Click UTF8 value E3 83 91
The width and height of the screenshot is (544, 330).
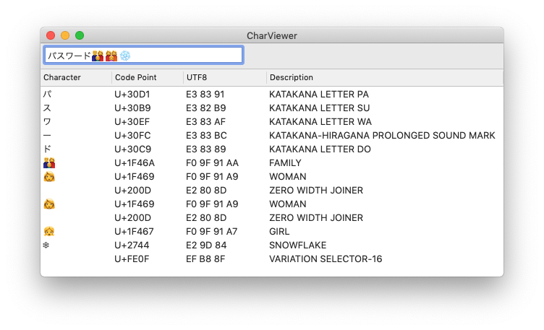(x=205, y=94)
